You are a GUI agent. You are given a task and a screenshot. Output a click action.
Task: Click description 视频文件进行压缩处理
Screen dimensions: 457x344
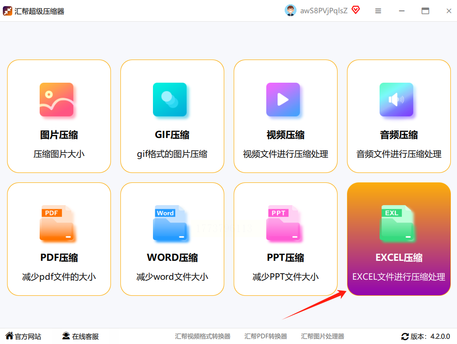pyautogui.click(x=285, y=154)
